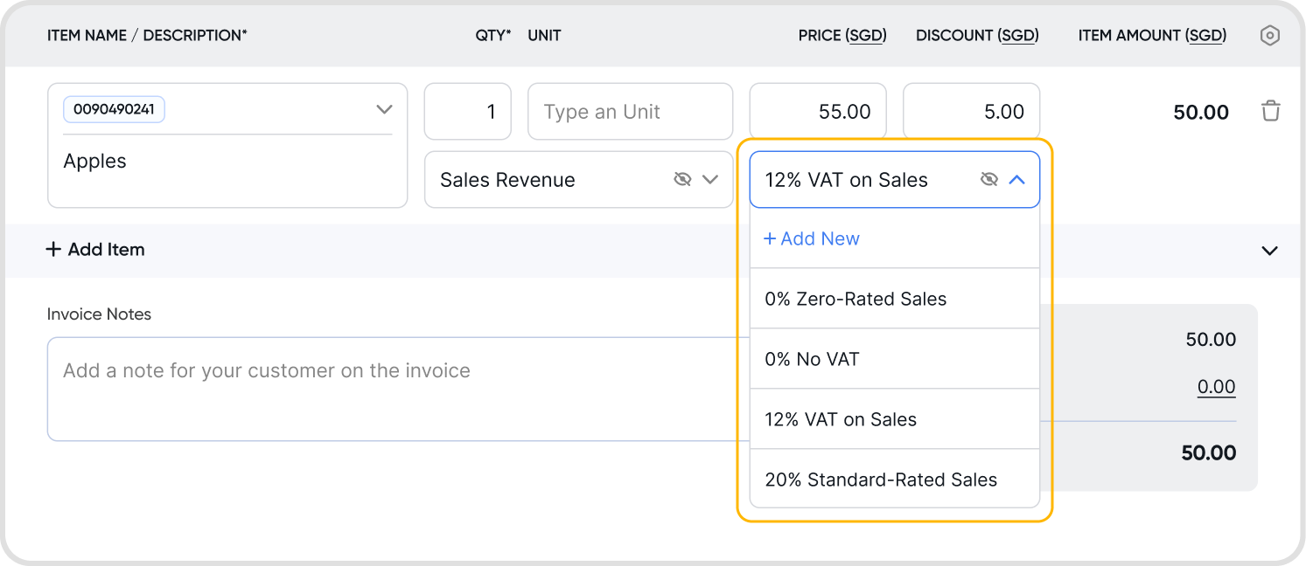Edit the discount field showing 5.00
The width and height of the screenshot is (1306, 566).
971,112
